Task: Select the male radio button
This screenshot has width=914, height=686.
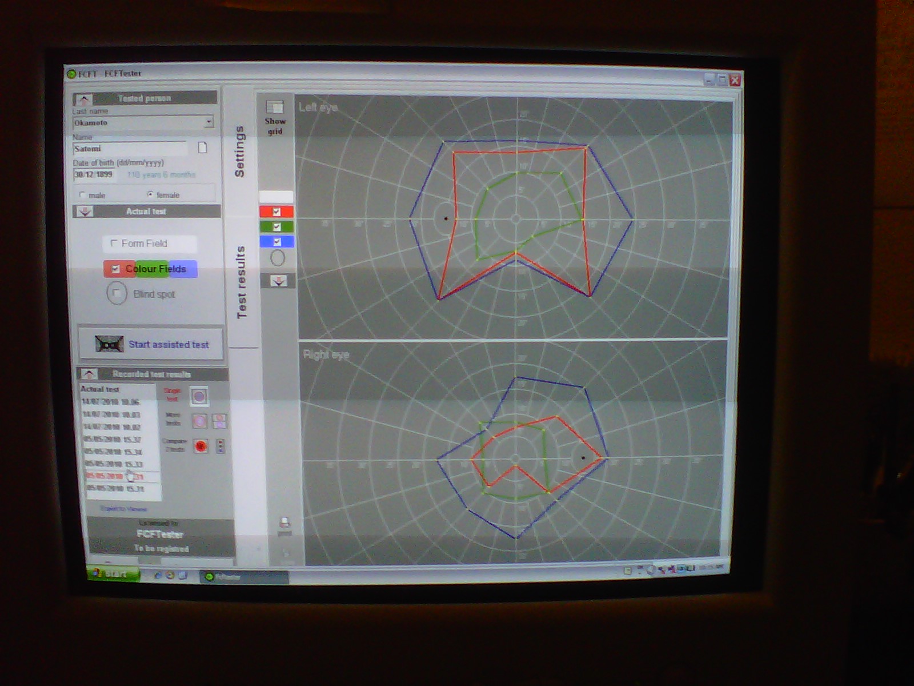Action: (82, 195)
